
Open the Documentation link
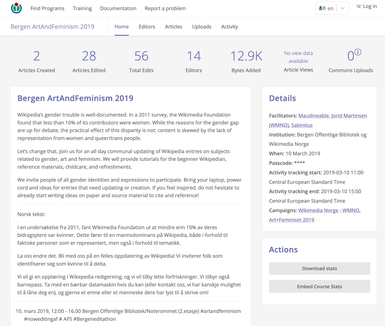tap(118, 8)
